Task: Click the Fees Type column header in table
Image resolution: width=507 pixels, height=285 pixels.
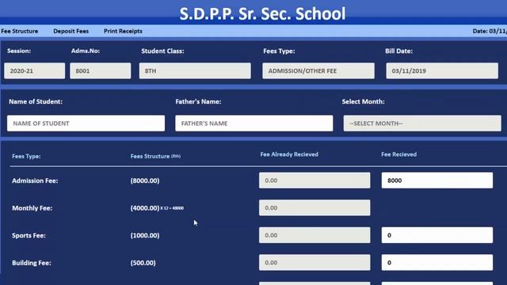Action: [26, 156]
